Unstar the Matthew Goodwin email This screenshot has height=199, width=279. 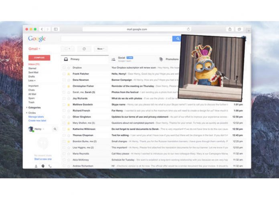point(69,105)
